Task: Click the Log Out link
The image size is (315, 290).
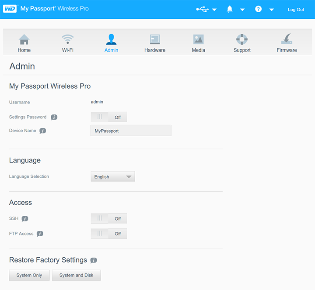Action: coord(296,10)
